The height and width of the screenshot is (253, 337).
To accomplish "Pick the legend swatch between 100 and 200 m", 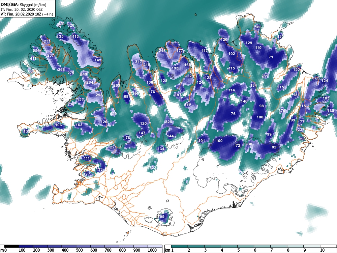I will coord(26,246).
